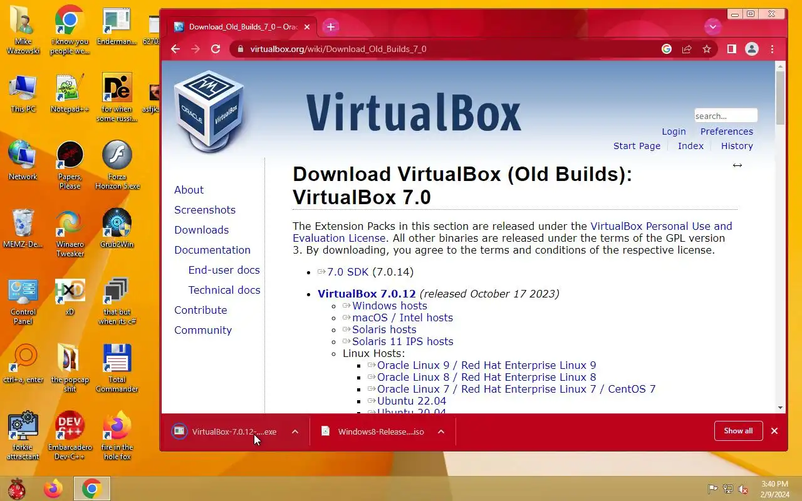Expand the tab search dropdown arrow
The width and height of the screenshot is (802, 501).
[712, 27]
